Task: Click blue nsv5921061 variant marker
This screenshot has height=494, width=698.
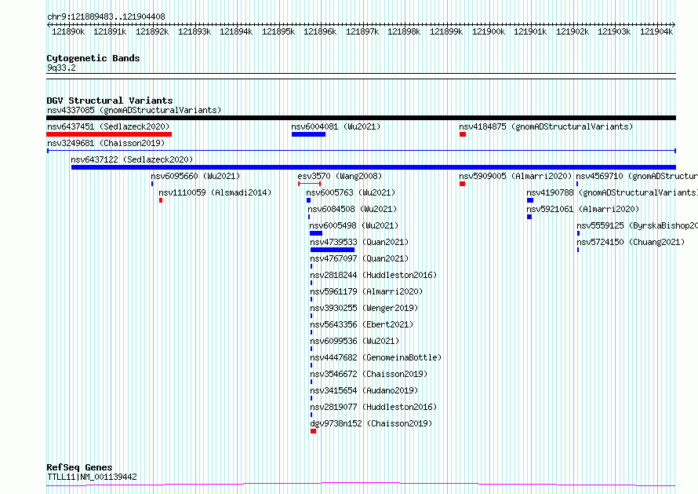Action: [529, 217]
